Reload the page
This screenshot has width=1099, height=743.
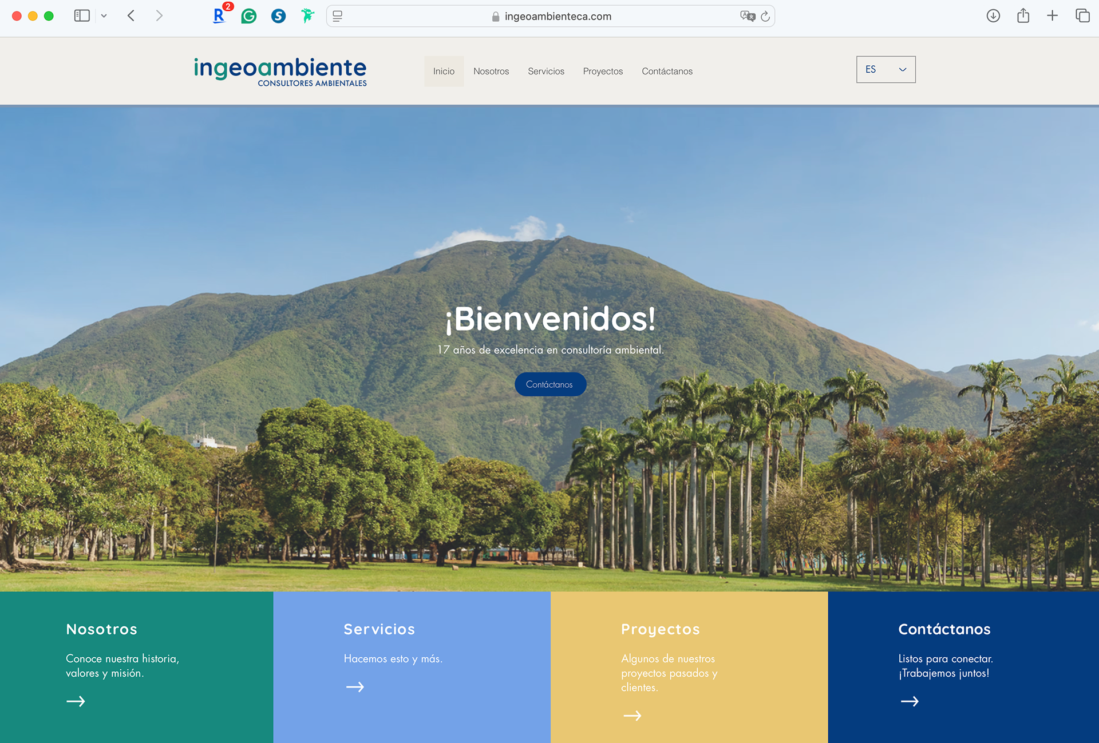[765, 16]
